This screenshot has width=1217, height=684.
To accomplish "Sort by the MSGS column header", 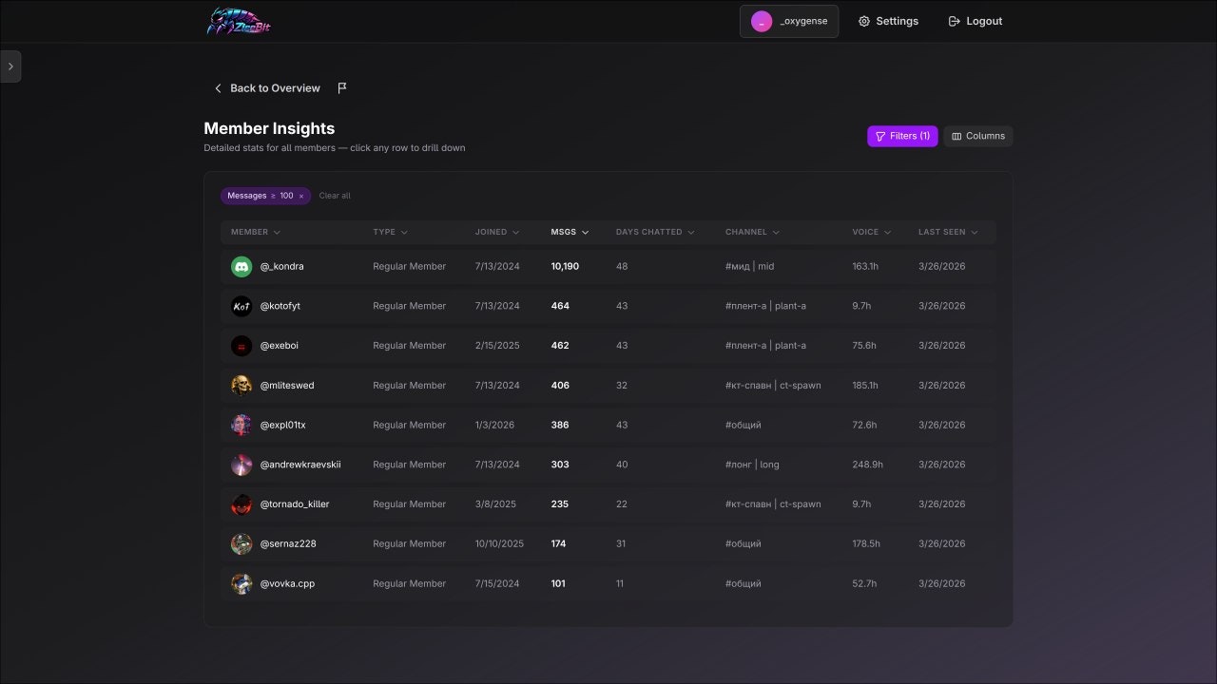I will point(570,232).
